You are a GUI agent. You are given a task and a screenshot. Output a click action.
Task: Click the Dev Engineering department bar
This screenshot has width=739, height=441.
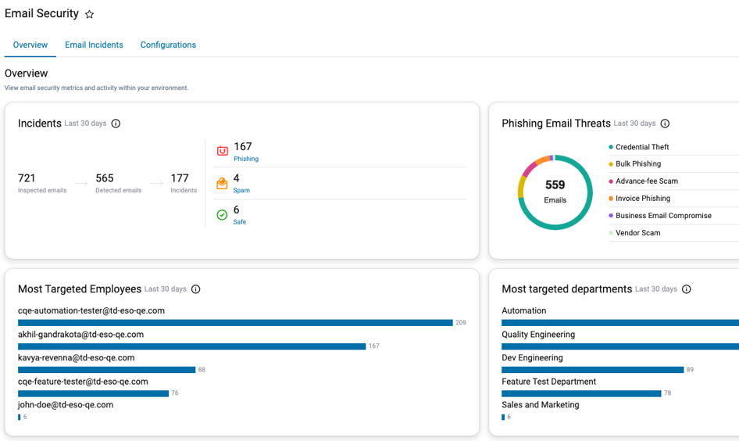(x=592, y=370)
